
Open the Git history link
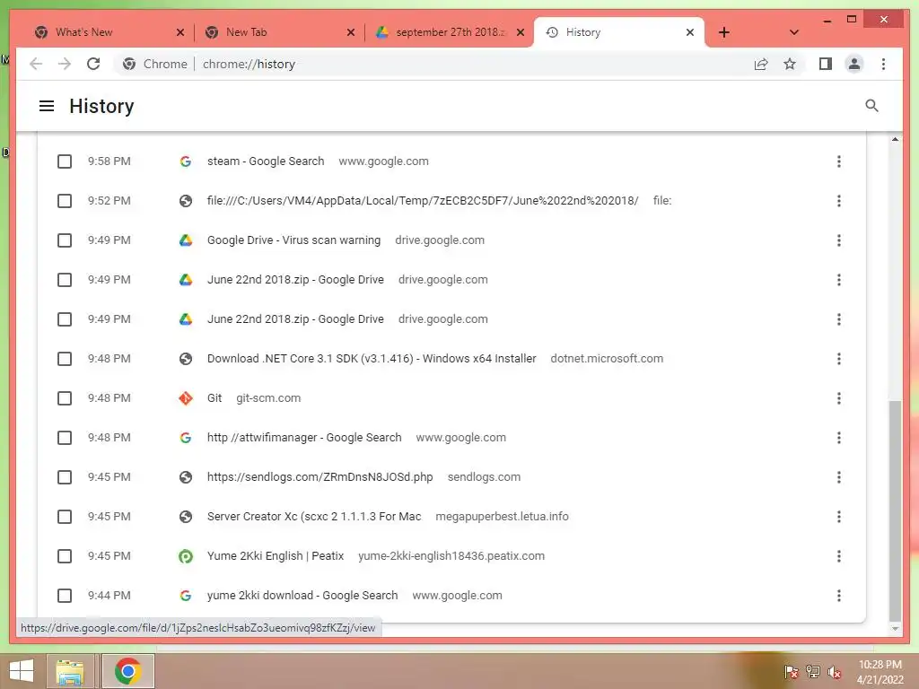[214, 398]
